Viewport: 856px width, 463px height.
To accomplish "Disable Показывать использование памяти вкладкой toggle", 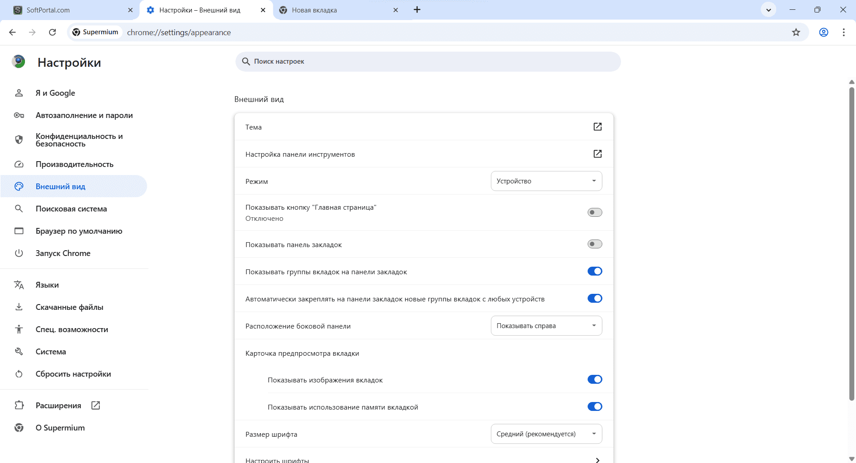I will coord(594,406).
